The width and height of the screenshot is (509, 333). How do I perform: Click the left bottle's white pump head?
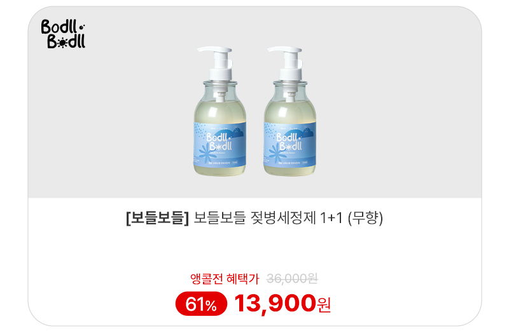(216, 63)
